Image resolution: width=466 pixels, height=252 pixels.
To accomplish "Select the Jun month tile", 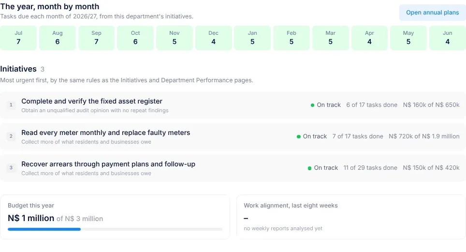I will pos(447,38).
